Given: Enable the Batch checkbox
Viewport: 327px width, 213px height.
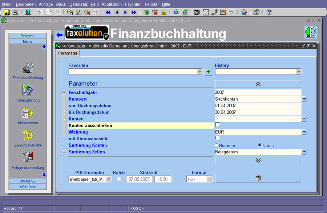Looking at the screenshot, I should pos(119,179).
